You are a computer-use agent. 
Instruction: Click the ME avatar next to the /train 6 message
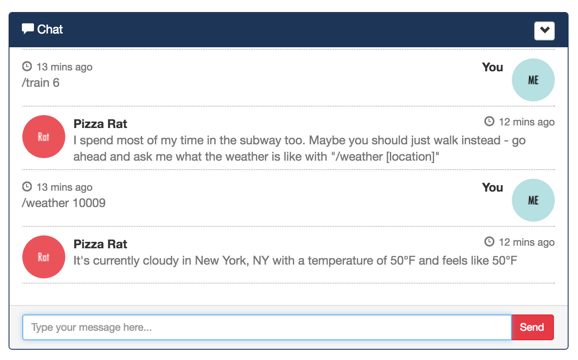tap(533, 80)
